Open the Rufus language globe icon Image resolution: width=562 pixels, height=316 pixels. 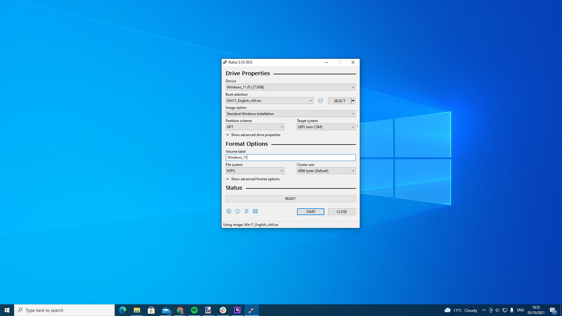(x=229, y=211)
